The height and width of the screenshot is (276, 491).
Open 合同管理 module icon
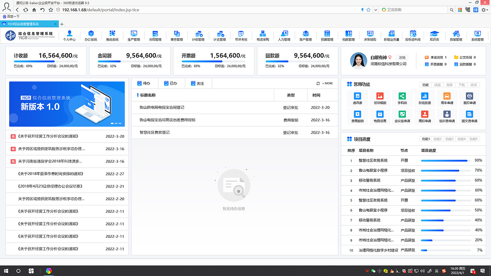[x=155, y=36]
